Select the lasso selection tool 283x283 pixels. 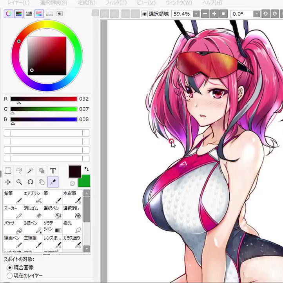click(x=19, y=171)
